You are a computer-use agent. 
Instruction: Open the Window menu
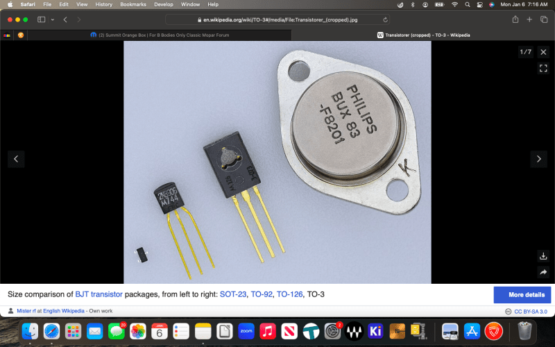(190, 5)
